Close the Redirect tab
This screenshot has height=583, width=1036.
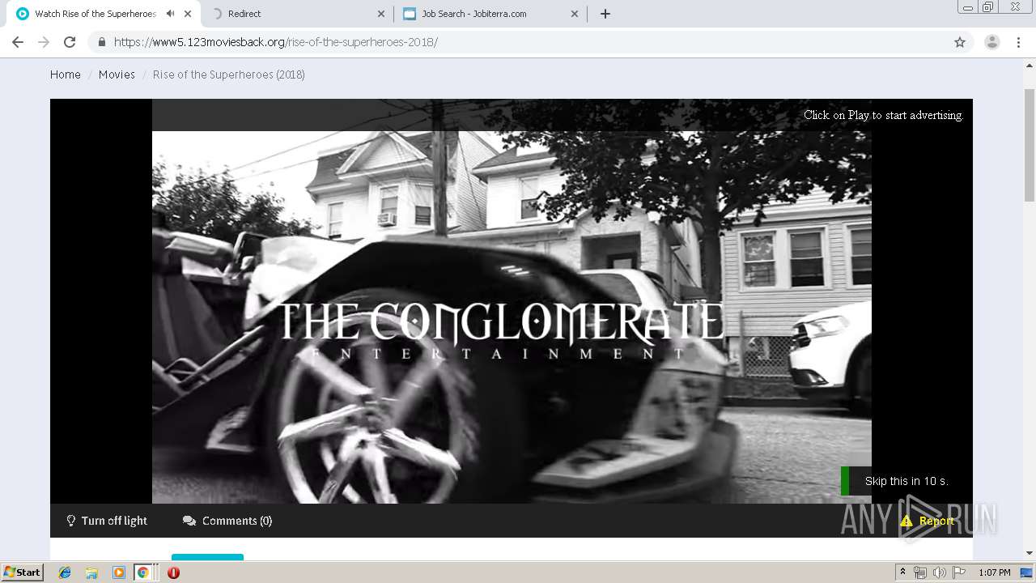tap(382, 14)
